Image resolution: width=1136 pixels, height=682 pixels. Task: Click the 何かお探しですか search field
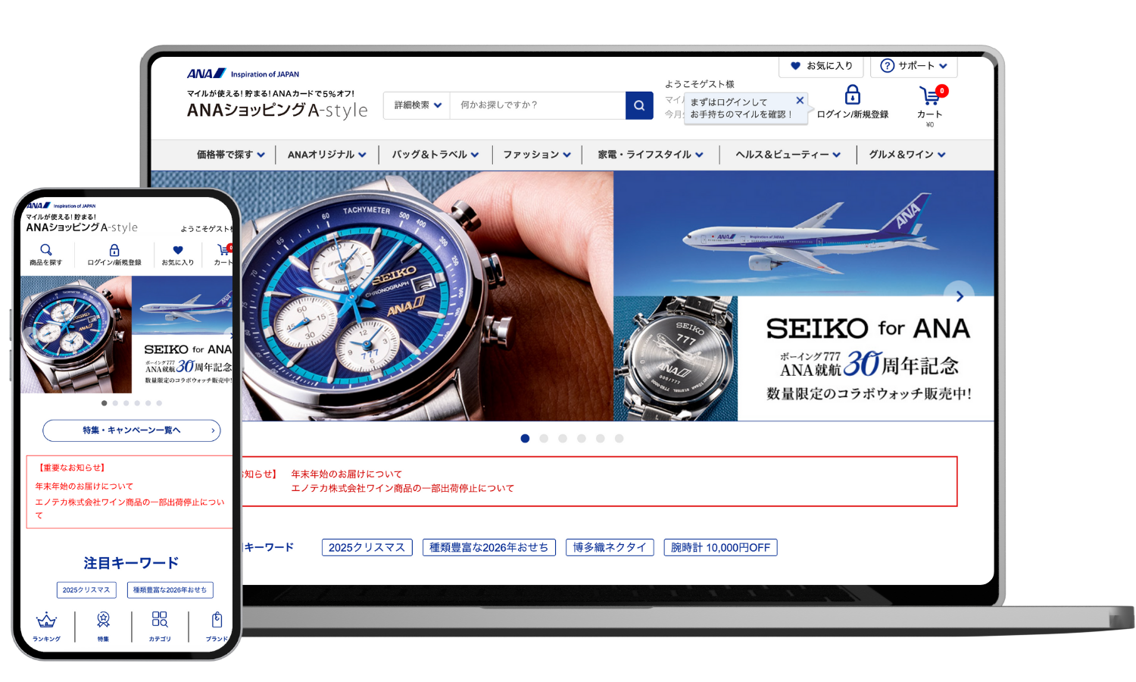[x=538, y=105]
